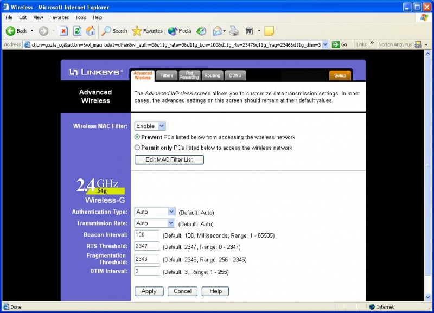Viewport: 434px width, 313px height.
Task: Click inside the Beacon Interval field
Action: [146, 234]
